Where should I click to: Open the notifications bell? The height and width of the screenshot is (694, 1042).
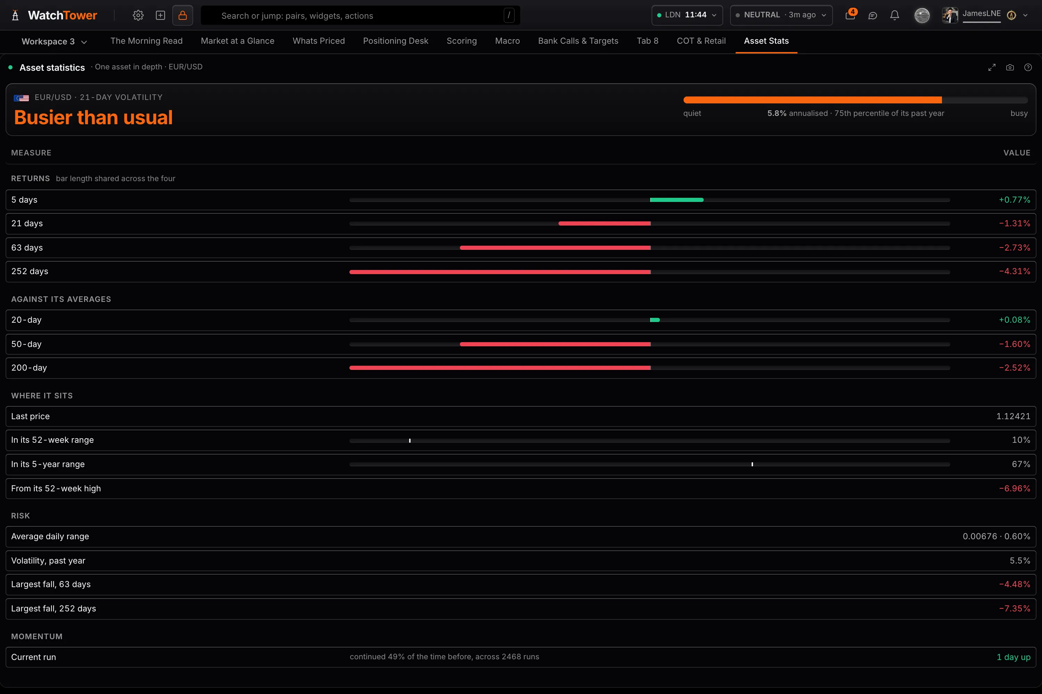(x=895, y=16)
